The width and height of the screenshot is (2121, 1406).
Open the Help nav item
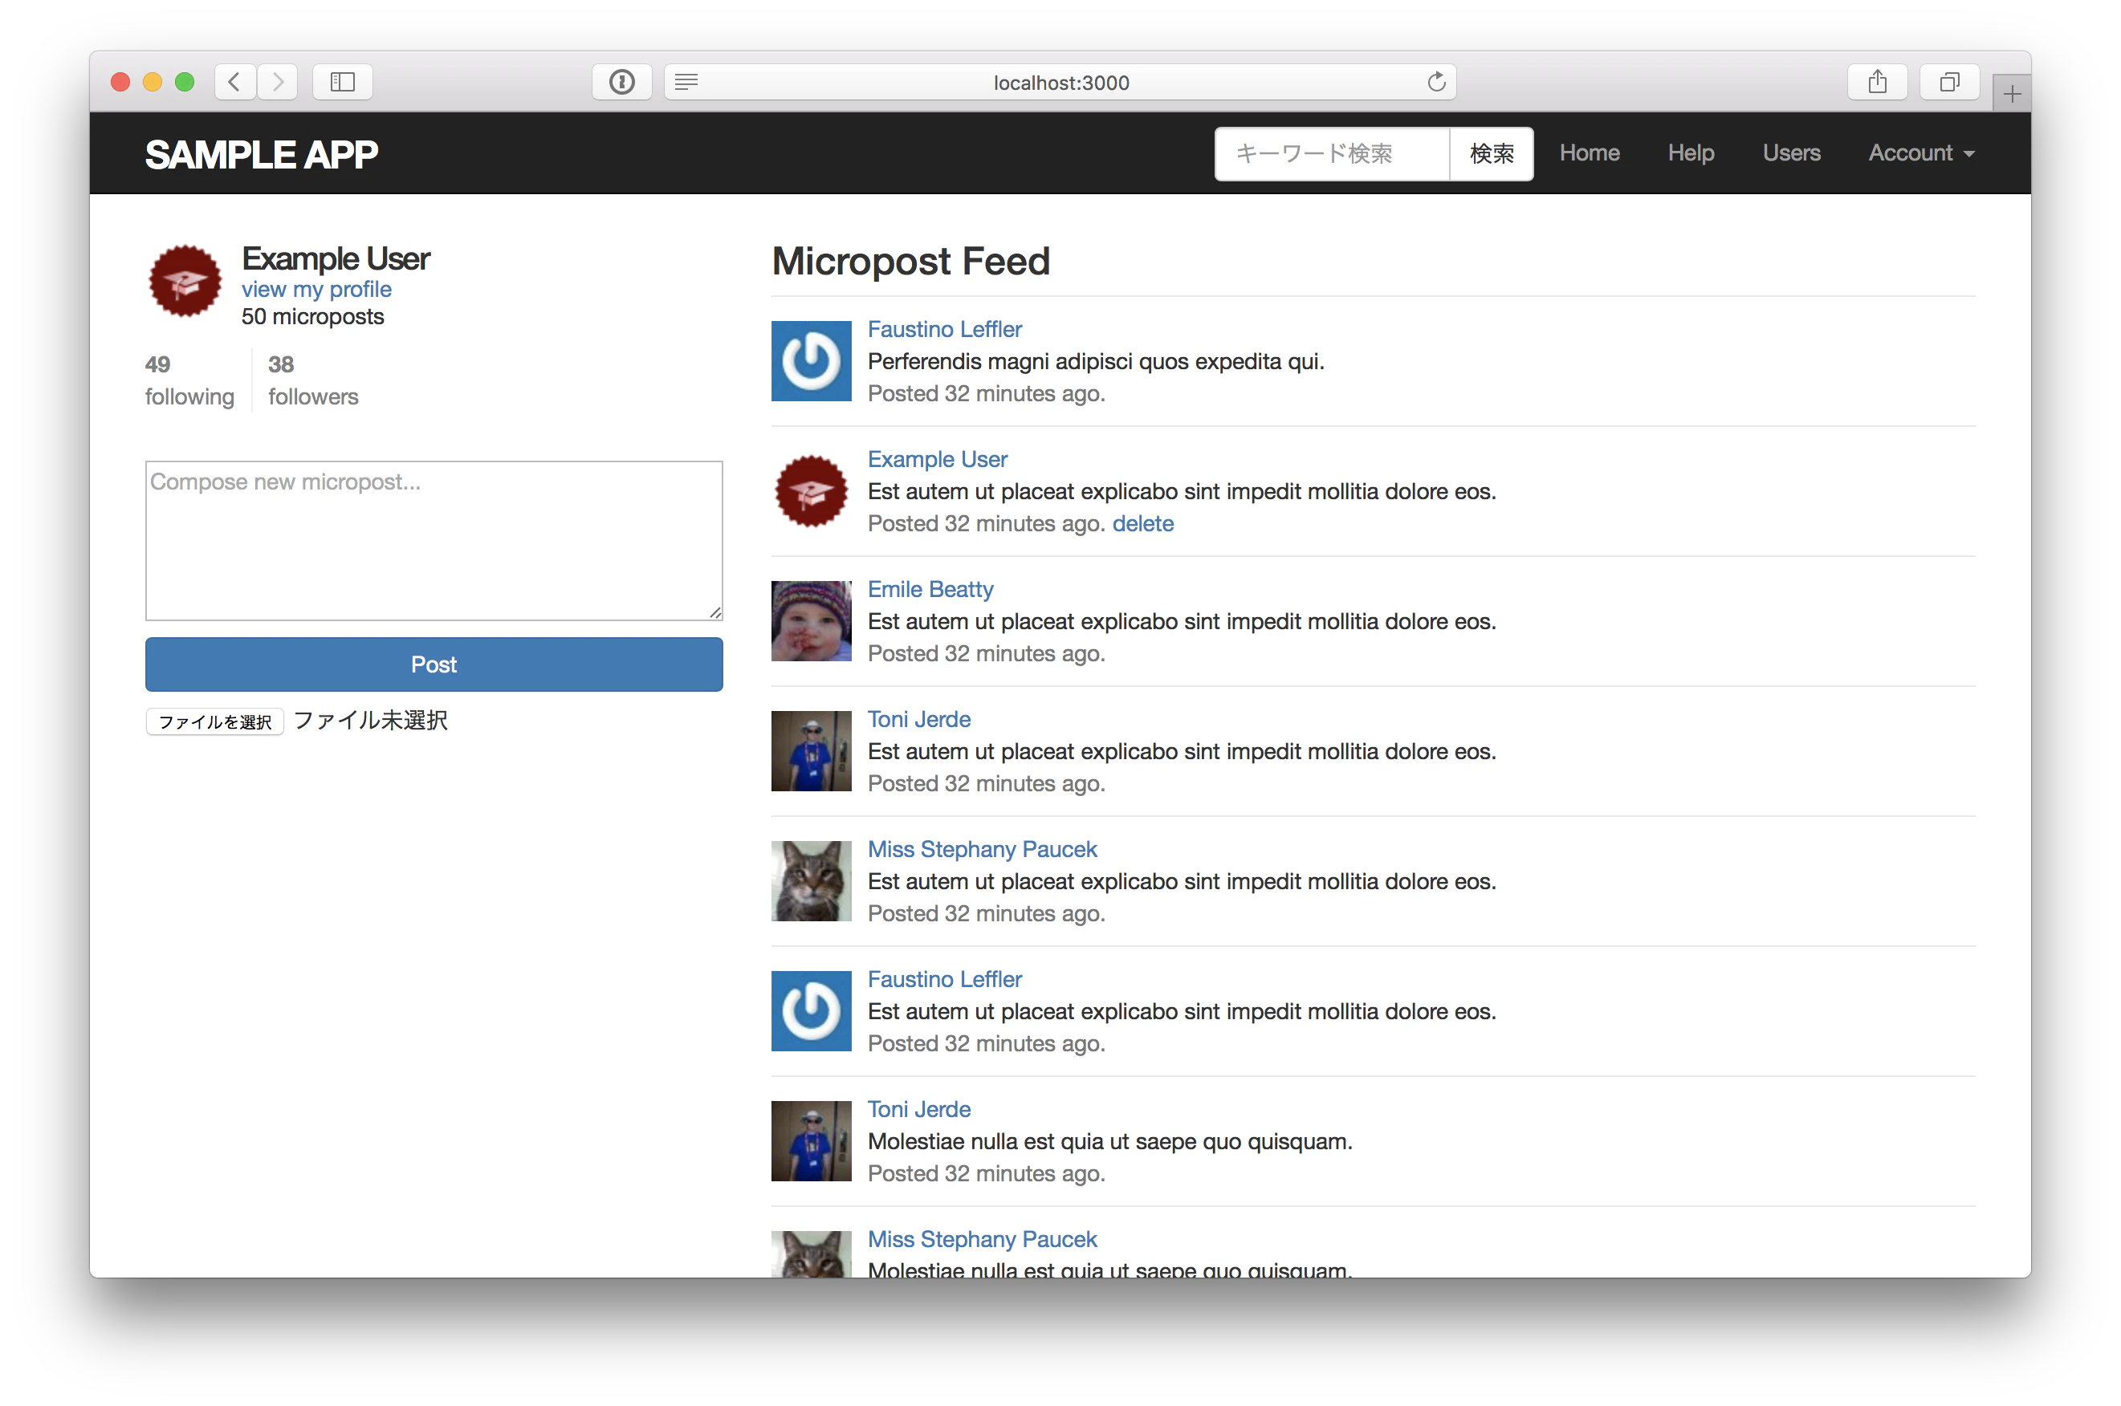1691,153
